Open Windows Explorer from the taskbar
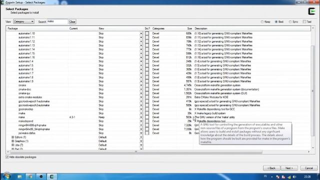The image size is (320, 180). click(19, 176)
